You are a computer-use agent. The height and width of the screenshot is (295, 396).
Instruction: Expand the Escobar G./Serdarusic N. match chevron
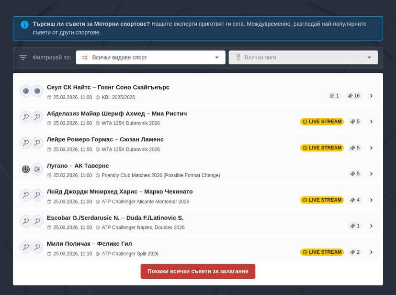pos(371,226)
